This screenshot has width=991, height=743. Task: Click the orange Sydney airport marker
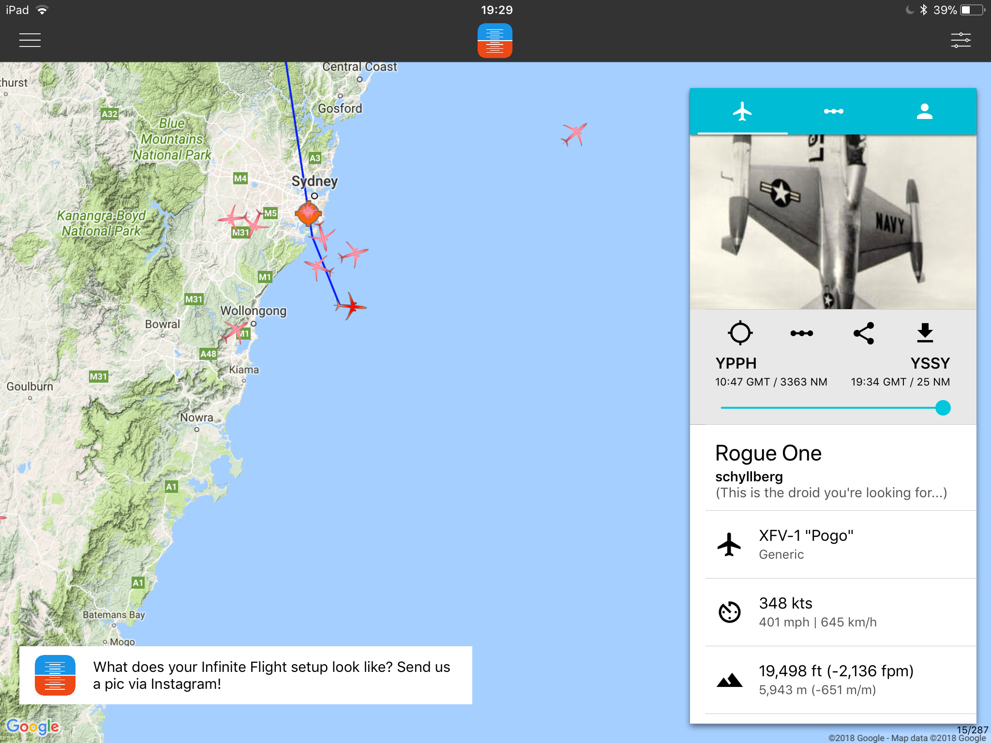click(x=308, y=213)
